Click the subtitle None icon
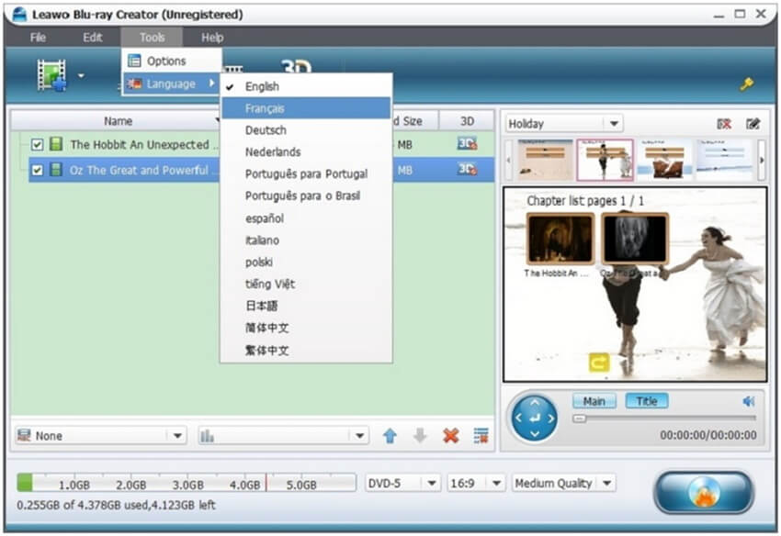This screenshot has height=536, width=781. tap(24, 435)
